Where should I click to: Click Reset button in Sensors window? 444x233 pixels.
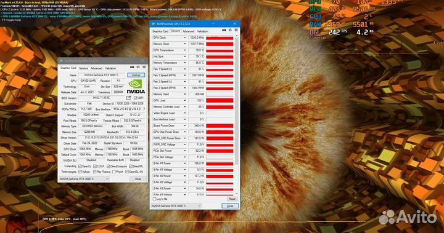point(232,199)
